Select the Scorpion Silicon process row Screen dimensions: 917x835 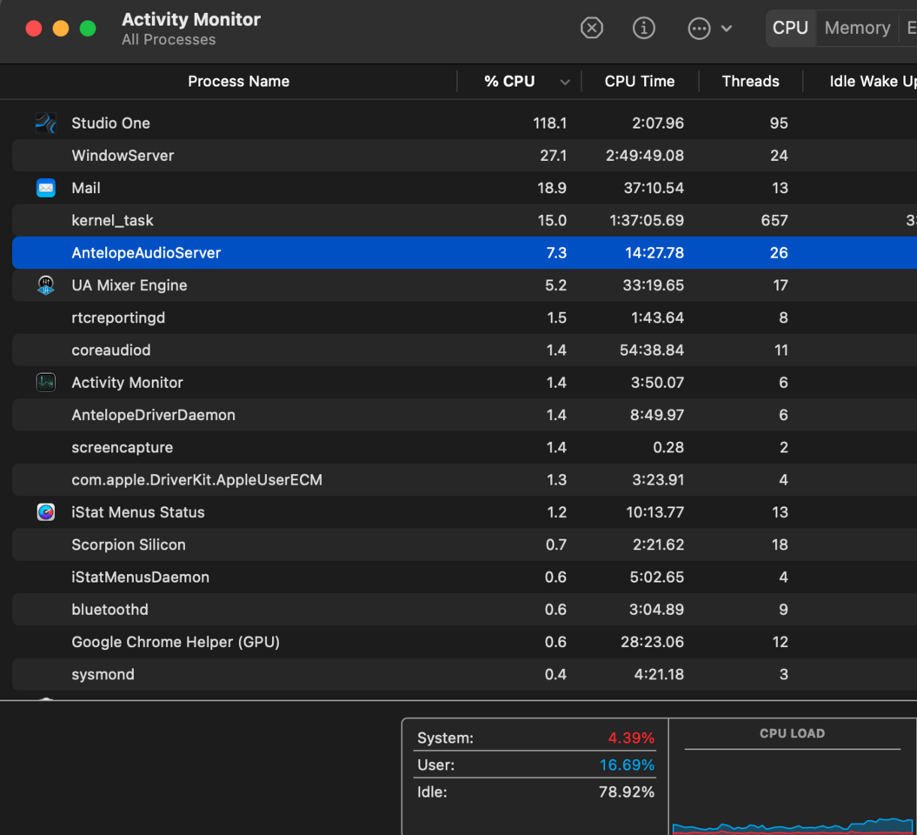point(464,544)
